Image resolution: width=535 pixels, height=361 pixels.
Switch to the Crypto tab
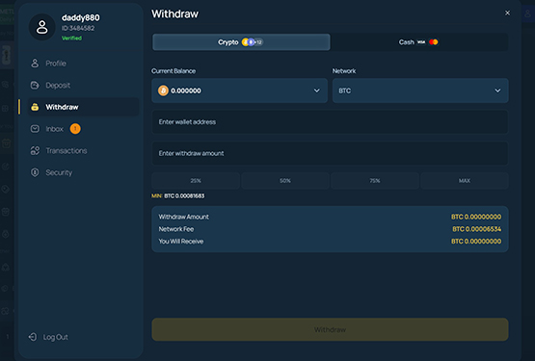(241, 42)
